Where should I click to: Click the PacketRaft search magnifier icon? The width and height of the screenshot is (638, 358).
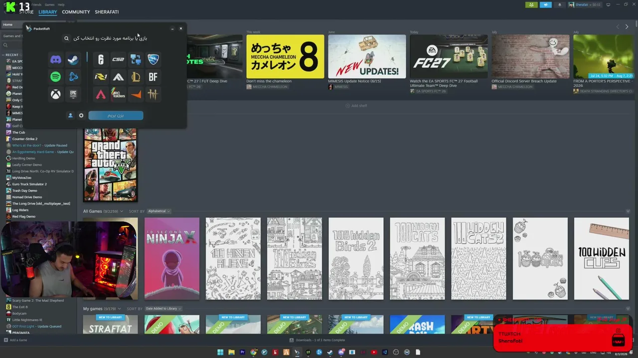(66, 38)
